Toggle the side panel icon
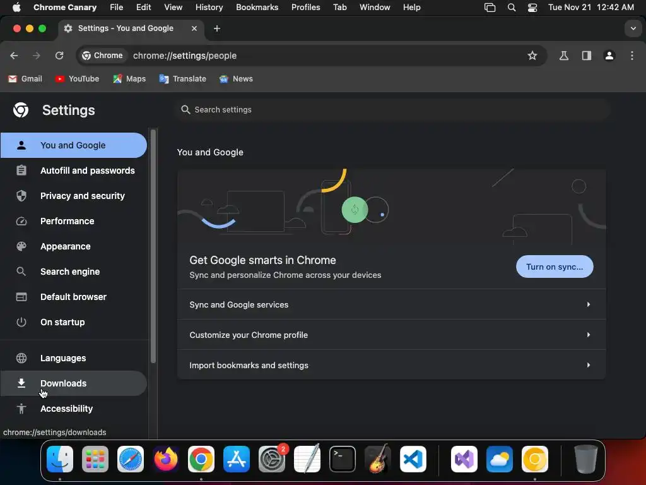 587,56
